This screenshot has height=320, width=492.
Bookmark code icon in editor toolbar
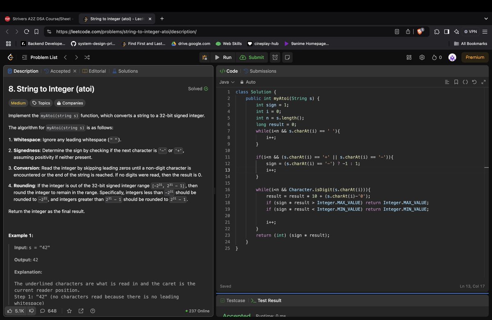tap(456, 82)
